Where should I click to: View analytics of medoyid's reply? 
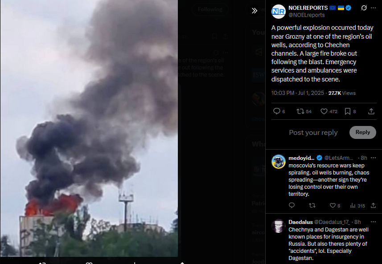[353, 206]
